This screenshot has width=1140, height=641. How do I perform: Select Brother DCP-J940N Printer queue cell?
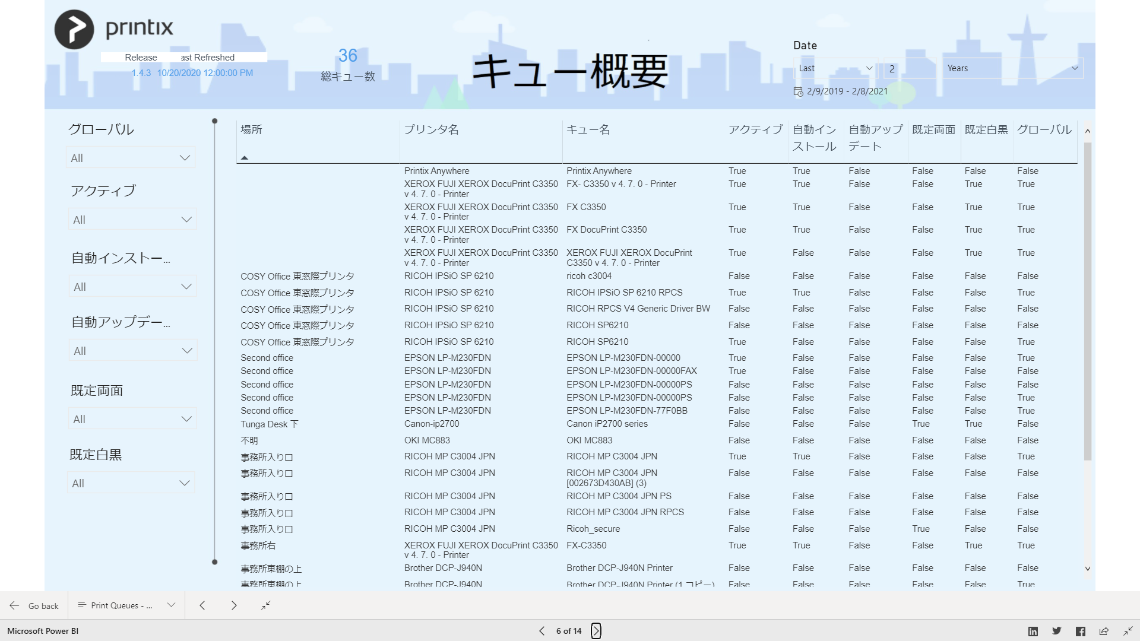tap(619, 568)
